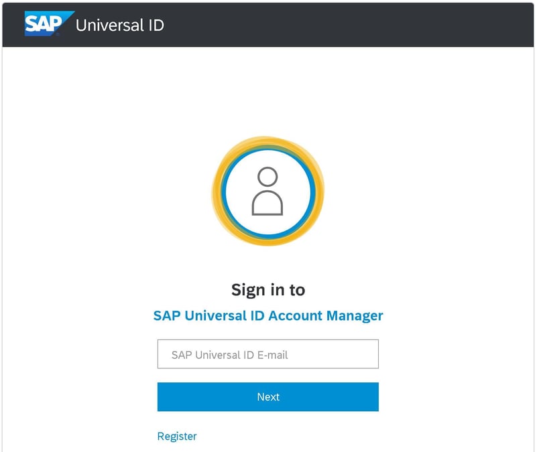Click the Sign in to heading
Viewport: 543px width, 452px height.
(268, 289)
